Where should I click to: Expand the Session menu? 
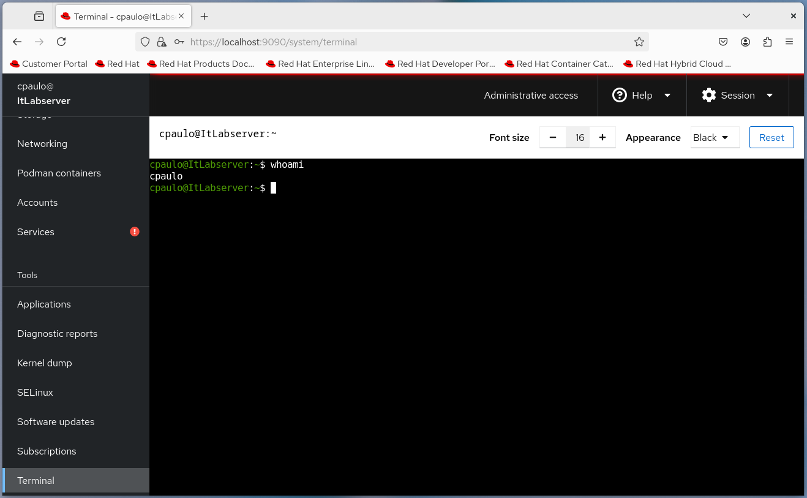click(x=737, y=95)
